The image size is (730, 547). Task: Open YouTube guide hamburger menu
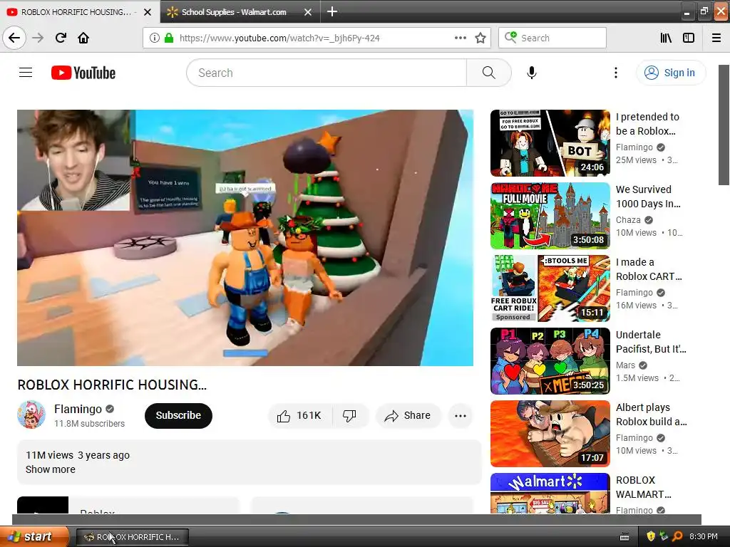pos(26,73)
